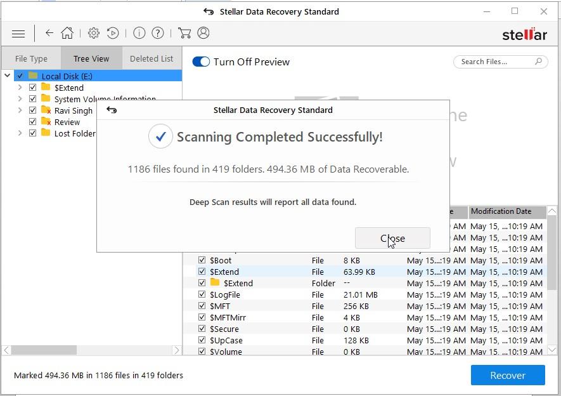
Task: Click the shopping cart Buy icon
Action: [184, 33]
